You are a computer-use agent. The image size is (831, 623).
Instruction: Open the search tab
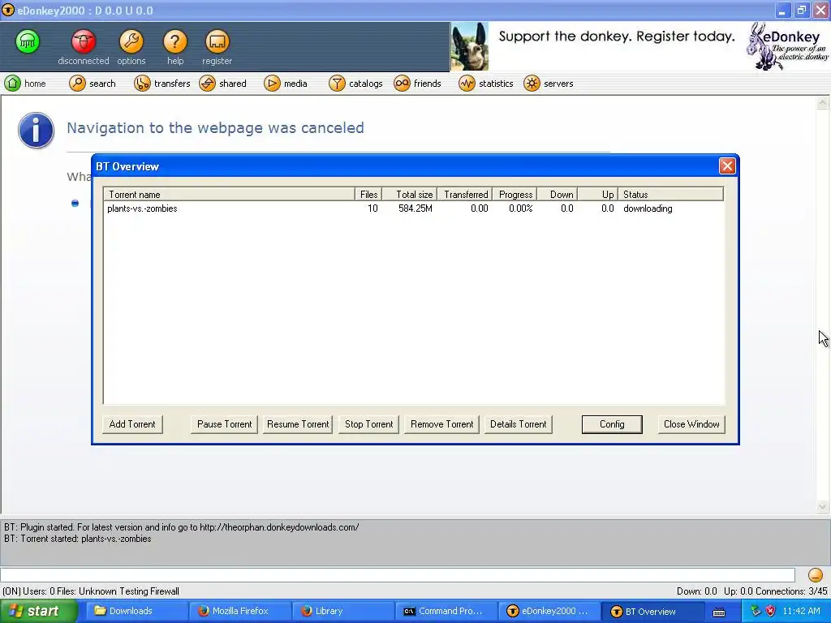tap(93, 84)
